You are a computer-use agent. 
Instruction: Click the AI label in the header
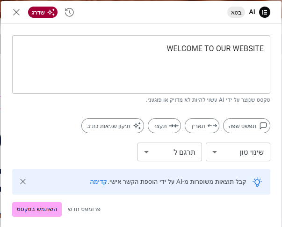coord(252,12)
